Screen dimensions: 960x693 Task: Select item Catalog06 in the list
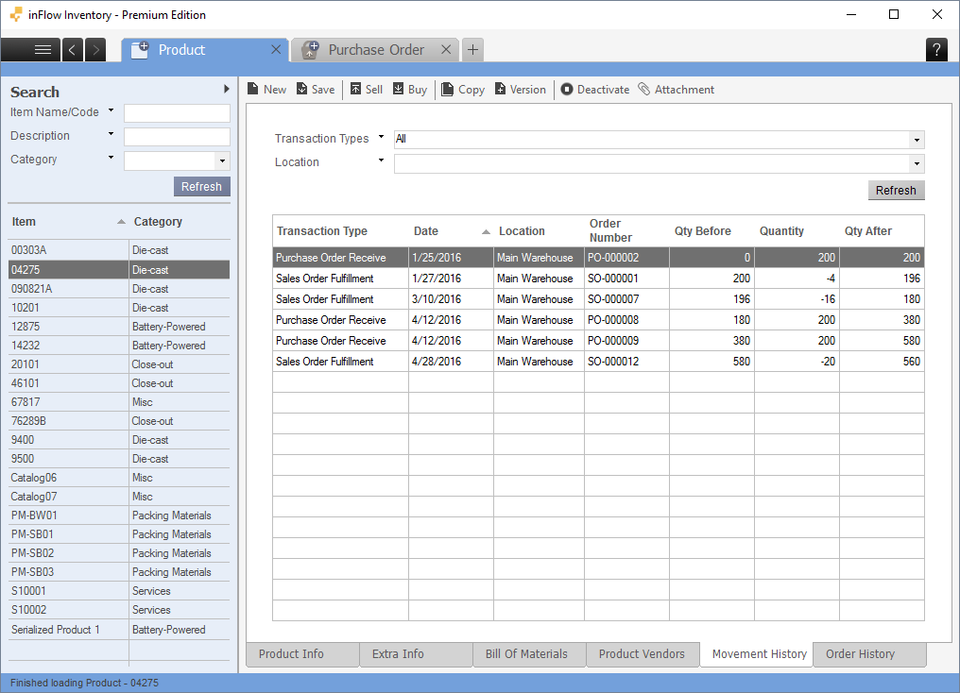point(119,478)
